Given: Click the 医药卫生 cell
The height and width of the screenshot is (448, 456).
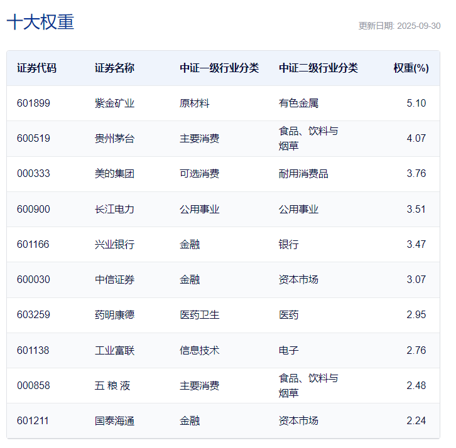Looking at the screenshot, I should (200, 314).
